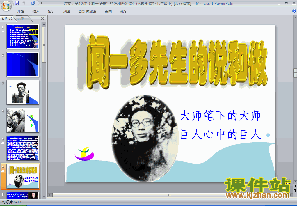
Task: Select slide 2 blue thumbnail
Action: click(23, 64)
